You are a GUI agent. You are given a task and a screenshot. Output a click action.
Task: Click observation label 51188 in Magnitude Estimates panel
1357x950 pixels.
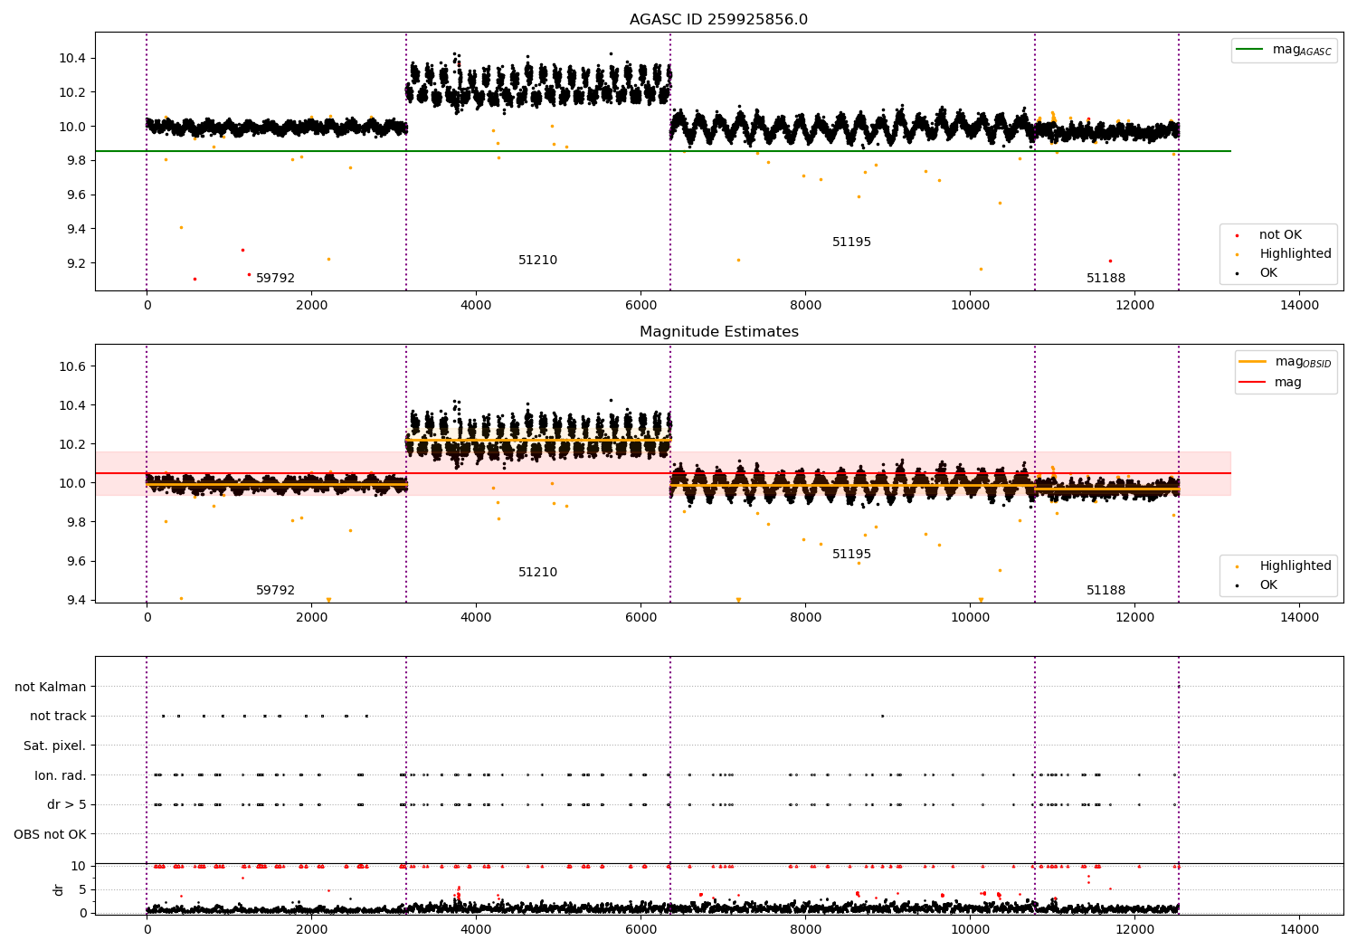pos(1106,591)
